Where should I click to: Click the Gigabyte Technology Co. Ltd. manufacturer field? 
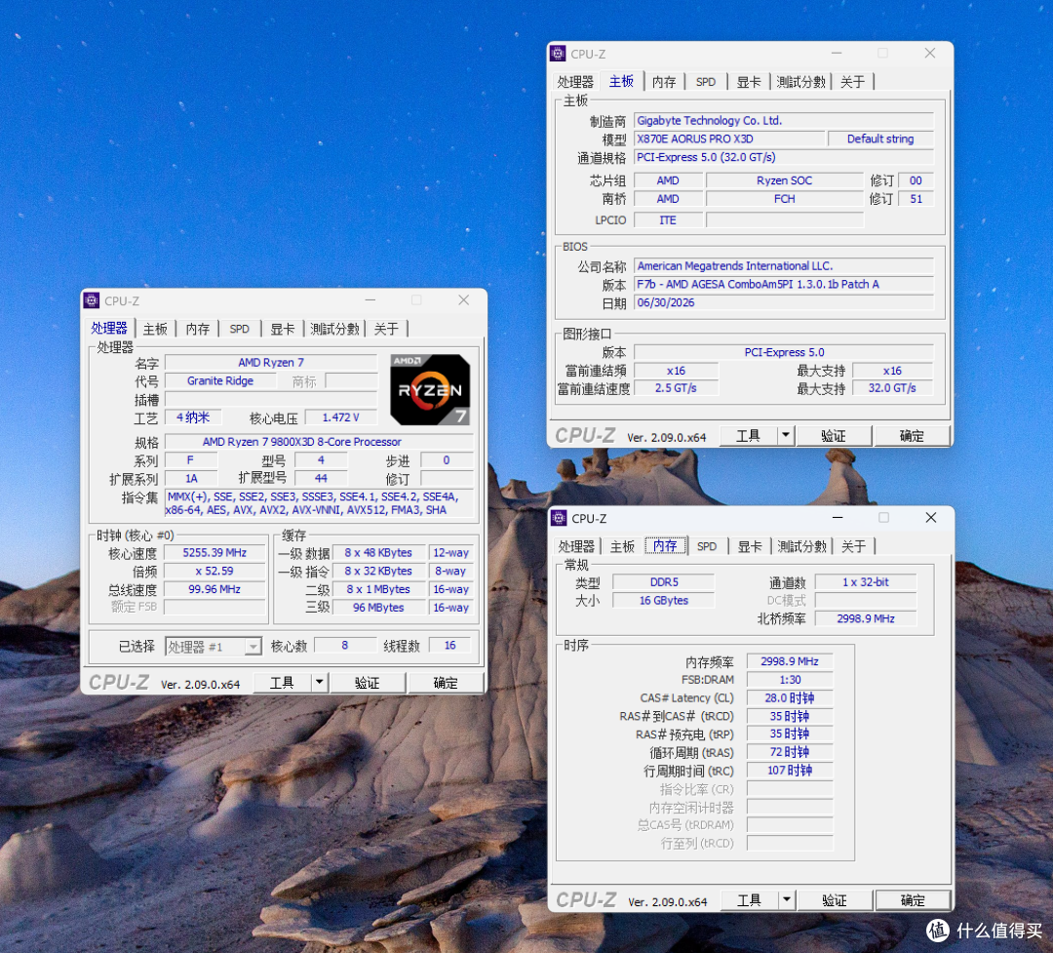[784, 120]
